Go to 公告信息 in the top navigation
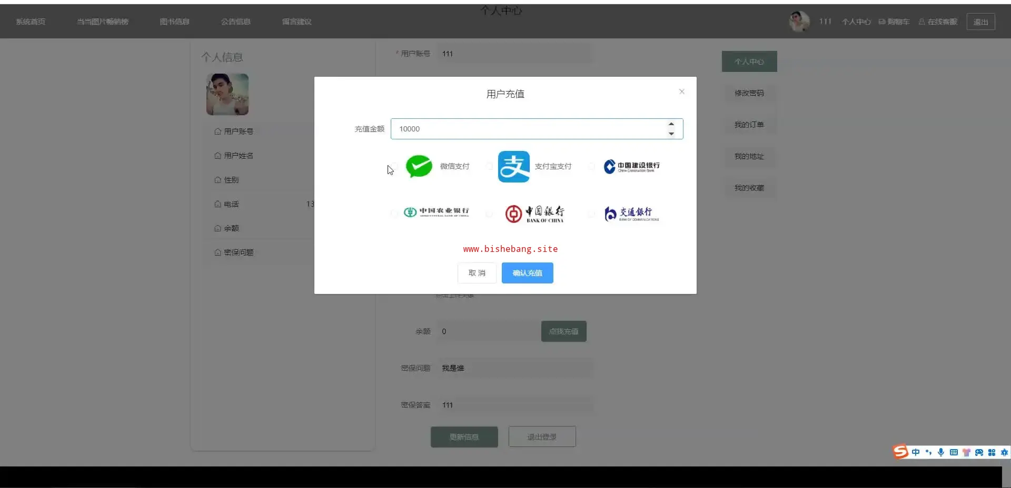This screenshot has height=488, width=1011. click(236, 22)
